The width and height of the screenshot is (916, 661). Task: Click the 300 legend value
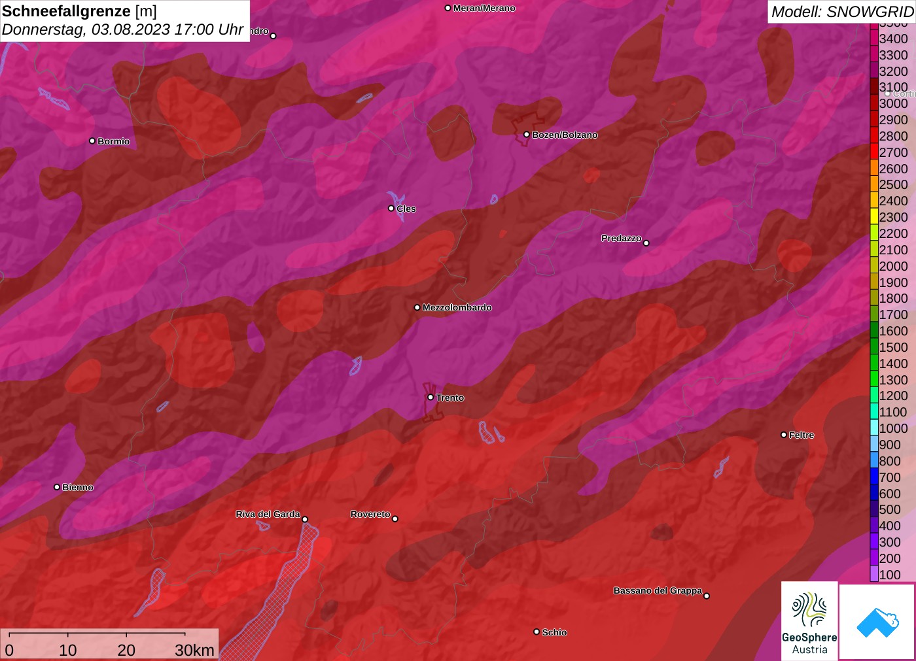coord(890,542)
